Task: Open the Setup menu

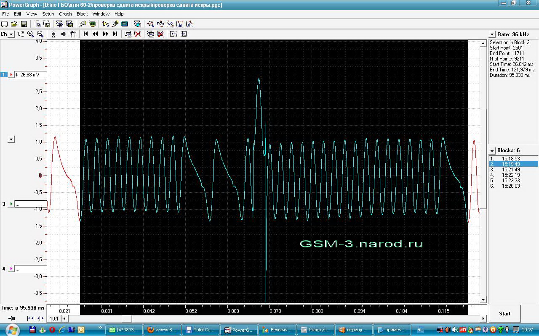Action: (x=48, y=14)
